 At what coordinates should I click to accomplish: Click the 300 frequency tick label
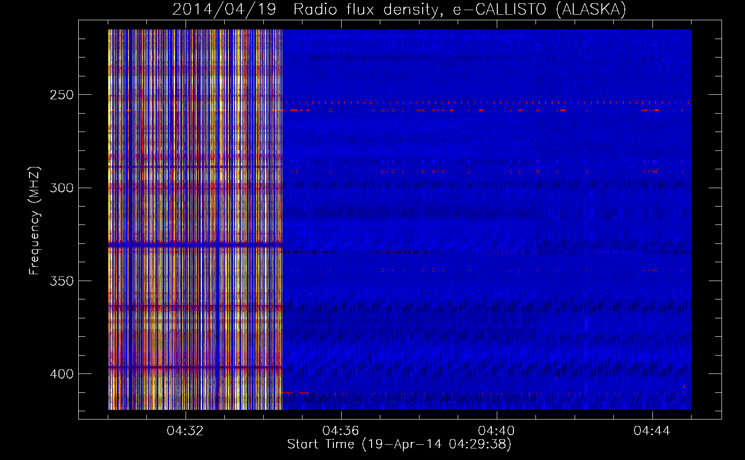(x=61, y=188)
